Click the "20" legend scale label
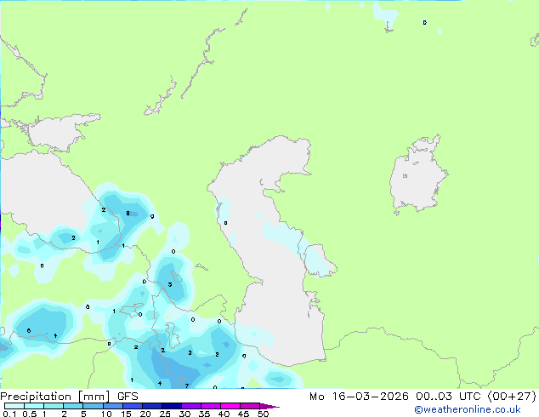Image resolution: width=539 pixels, height=417 pixels. [x=145, y=414]
